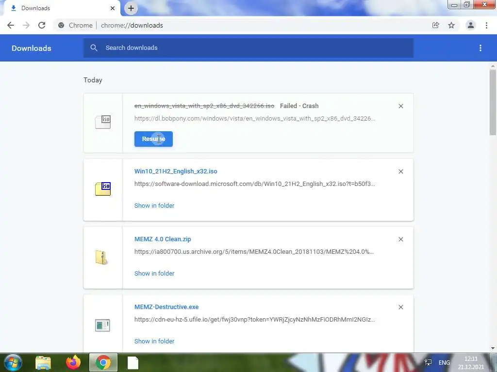This screenshot has width=497, height=372.
Task: Show Win10_21H2 ISO in folder
Action: [154, 205]
